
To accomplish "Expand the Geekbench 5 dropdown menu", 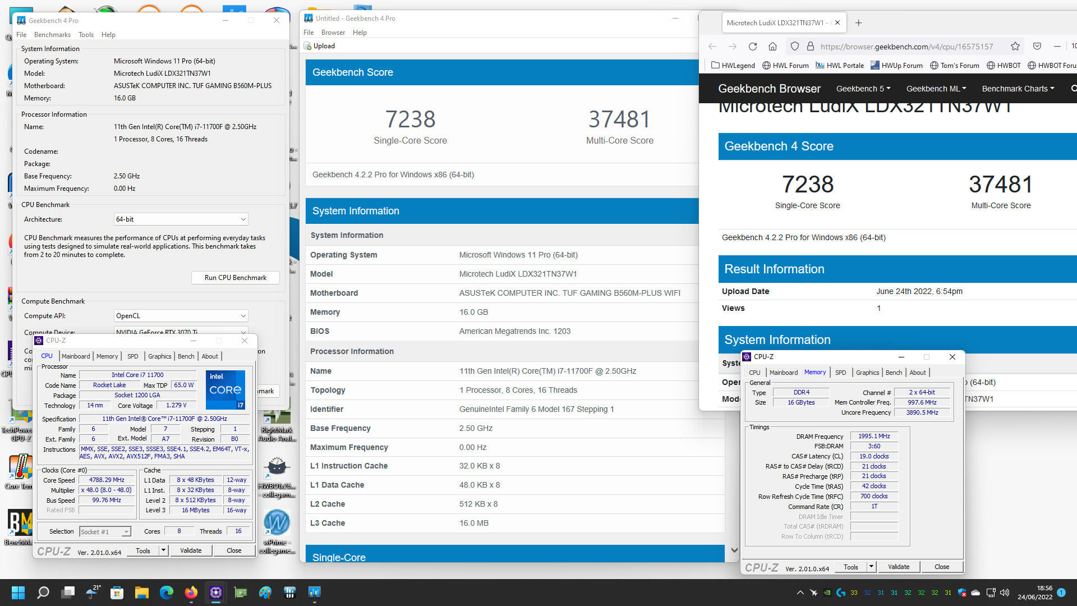I will point(863,89).
